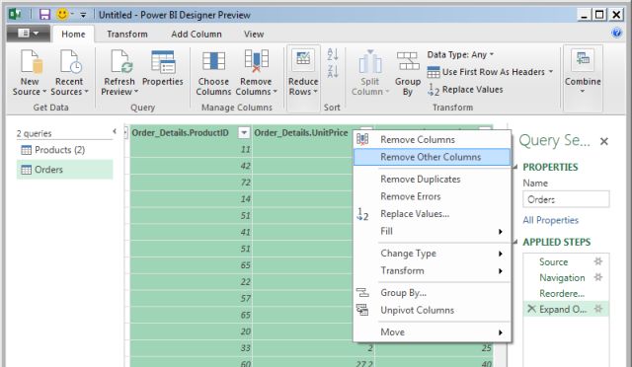This screenshot has width=632, height=367.
Task: Open the quick access toolbar dropdown
Action: tap(83, 15)
